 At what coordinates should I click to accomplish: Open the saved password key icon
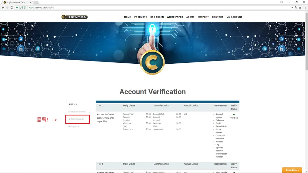point(292,7)
